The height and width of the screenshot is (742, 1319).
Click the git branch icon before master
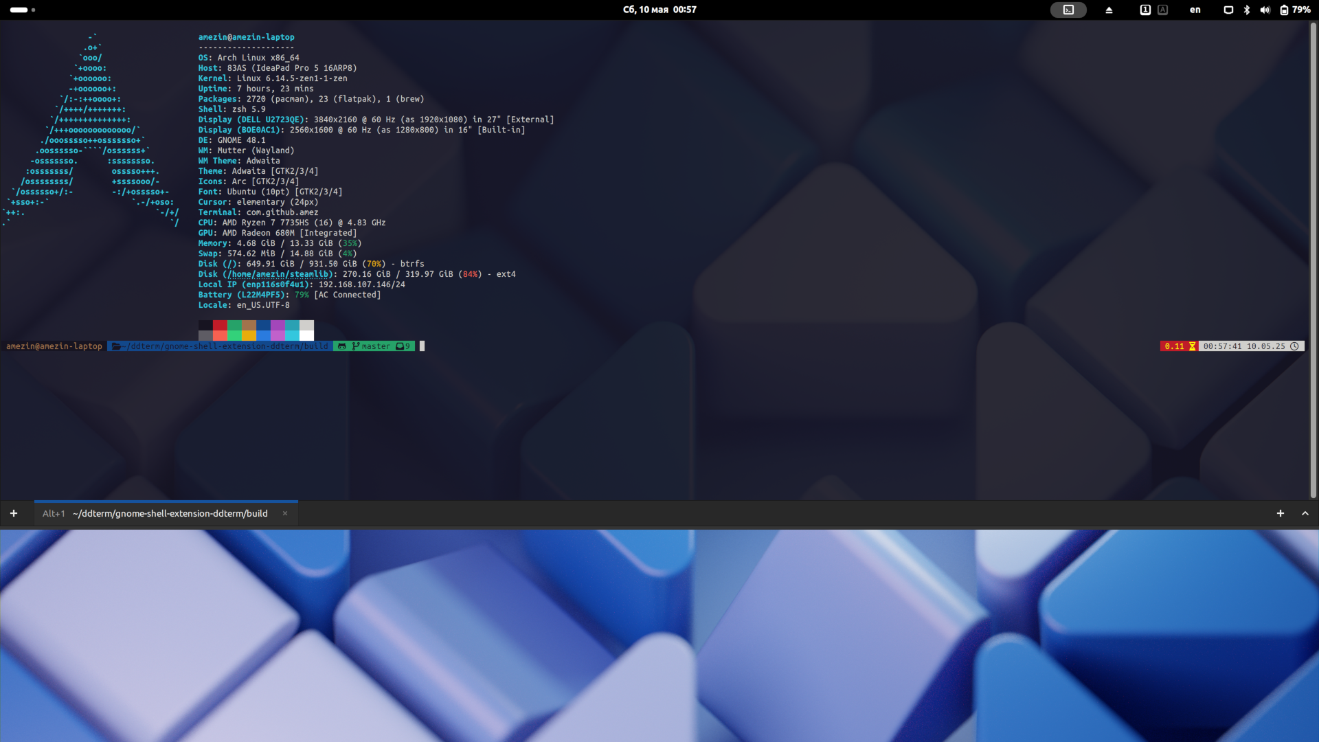click(x=356, y=346)
